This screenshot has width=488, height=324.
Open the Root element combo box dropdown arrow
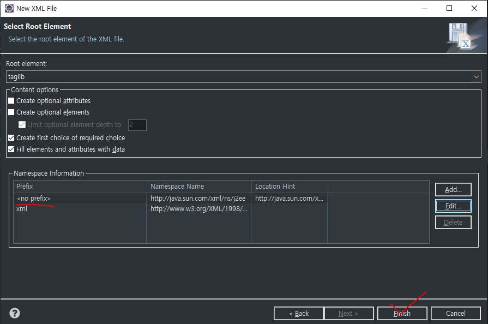476,76
